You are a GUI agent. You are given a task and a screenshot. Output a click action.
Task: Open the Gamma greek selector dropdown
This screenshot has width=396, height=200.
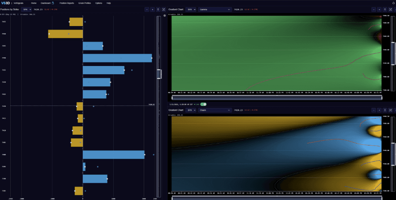[x=215, y=9]
